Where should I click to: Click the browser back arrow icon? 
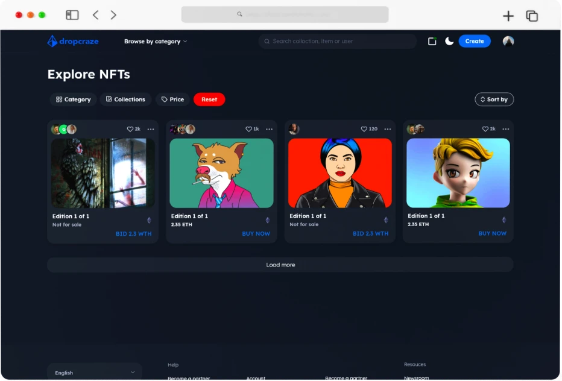pos(95,14)
